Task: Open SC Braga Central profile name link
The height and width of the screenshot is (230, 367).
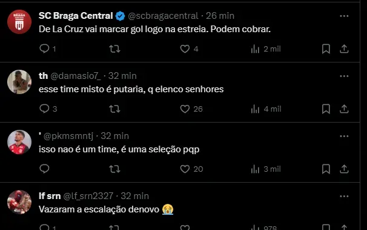Action: [x=76, y=16]
